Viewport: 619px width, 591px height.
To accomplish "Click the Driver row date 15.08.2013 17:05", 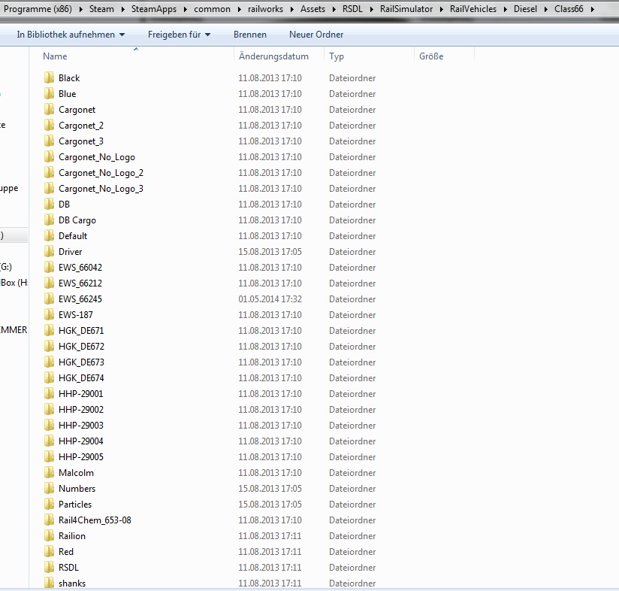I will (x=270, y=252).
